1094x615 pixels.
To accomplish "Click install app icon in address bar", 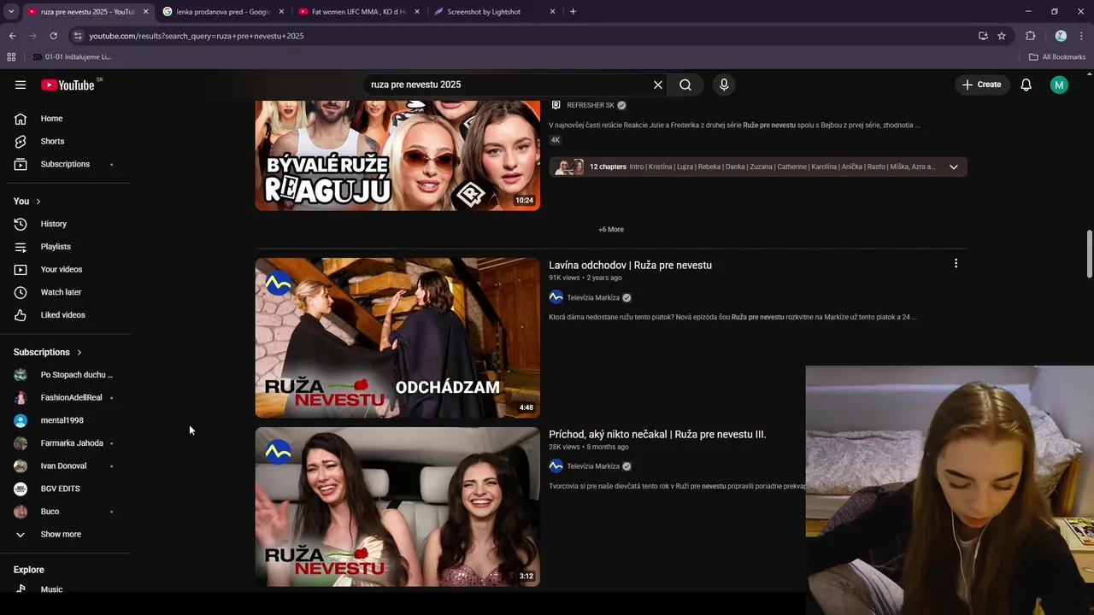I will point(983,36).
